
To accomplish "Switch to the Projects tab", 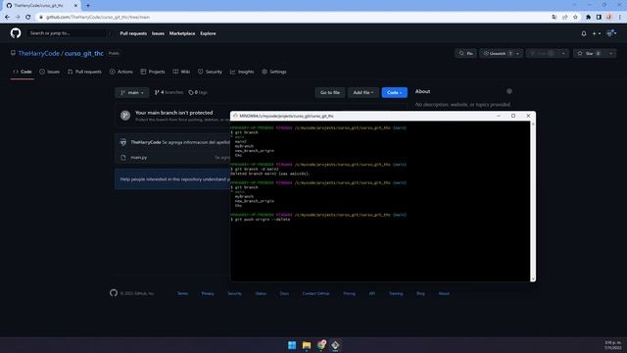I will (153, 72).
